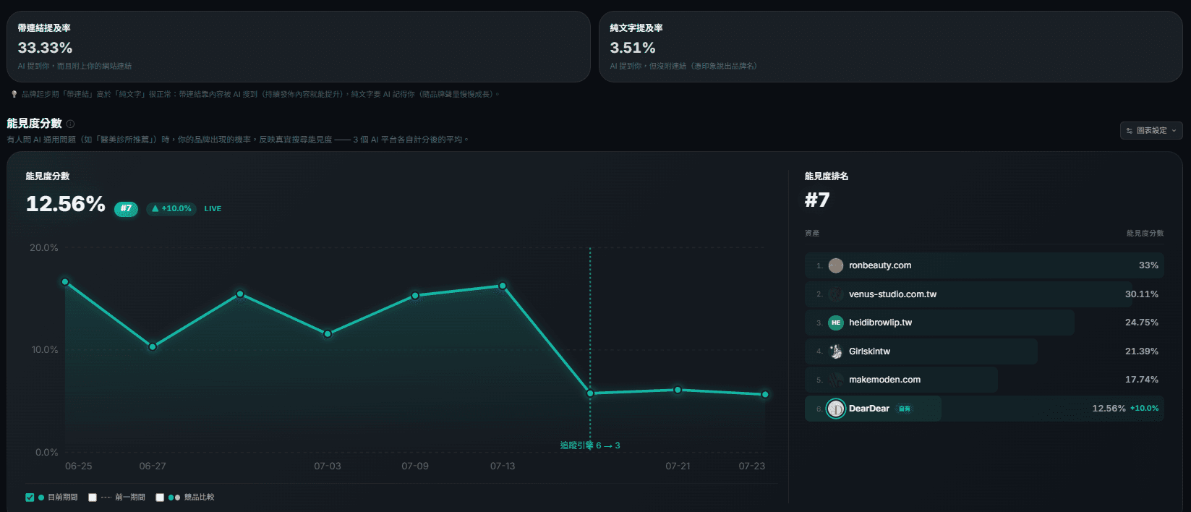Click the +10.0% change in DearDear row

[x=1145, y=409]
